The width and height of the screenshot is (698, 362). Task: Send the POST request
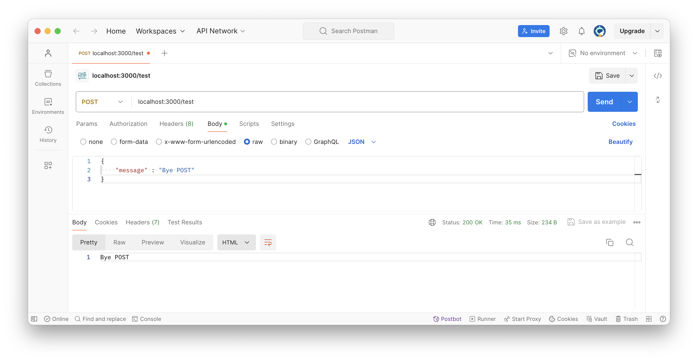[x=604, y=102]
